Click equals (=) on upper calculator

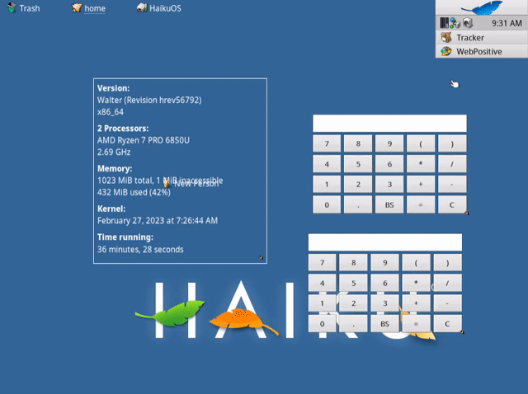(x=421, y=205)
